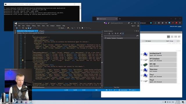Image resolution: width=186 pixels, height=104 pixels.
Task: Open the Project menu in Visual Studio
Action: tap(28, 26)
